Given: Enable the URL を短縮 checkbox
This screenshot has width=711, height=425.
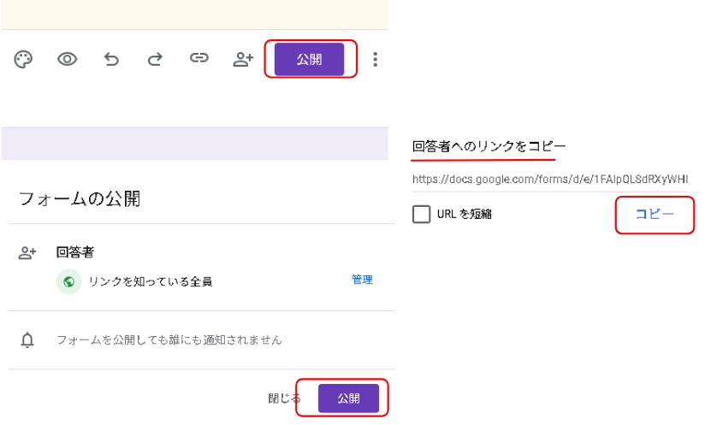Looking at the screenshot, I should 421,215.
